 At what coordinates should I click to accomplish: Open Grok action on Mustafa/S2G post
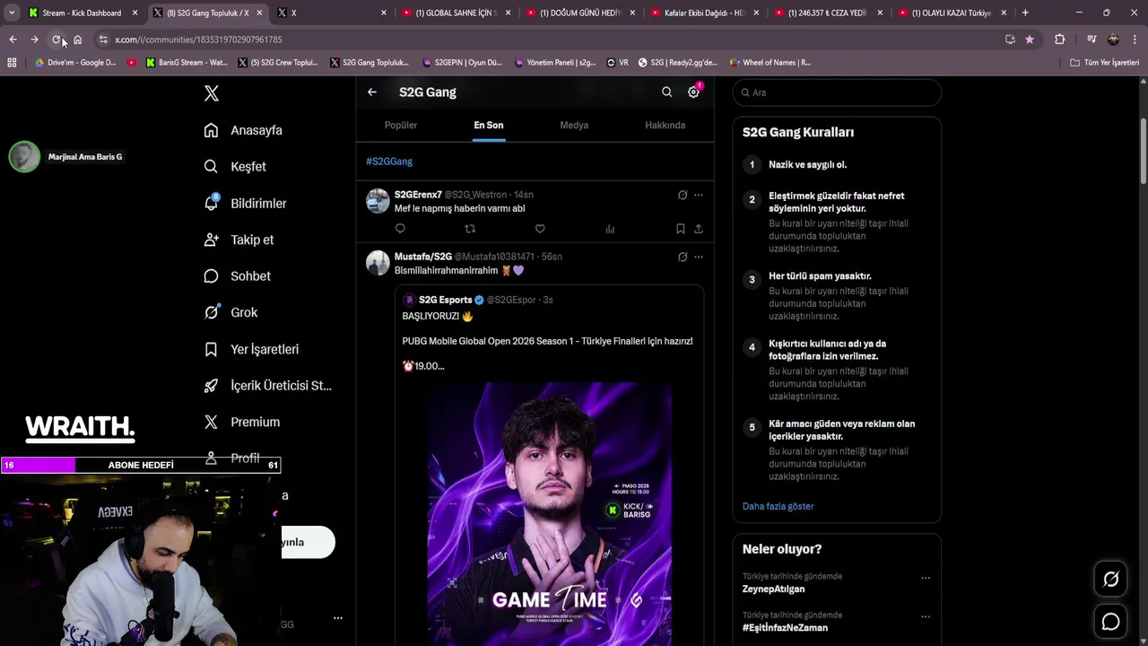pos(683,257)
